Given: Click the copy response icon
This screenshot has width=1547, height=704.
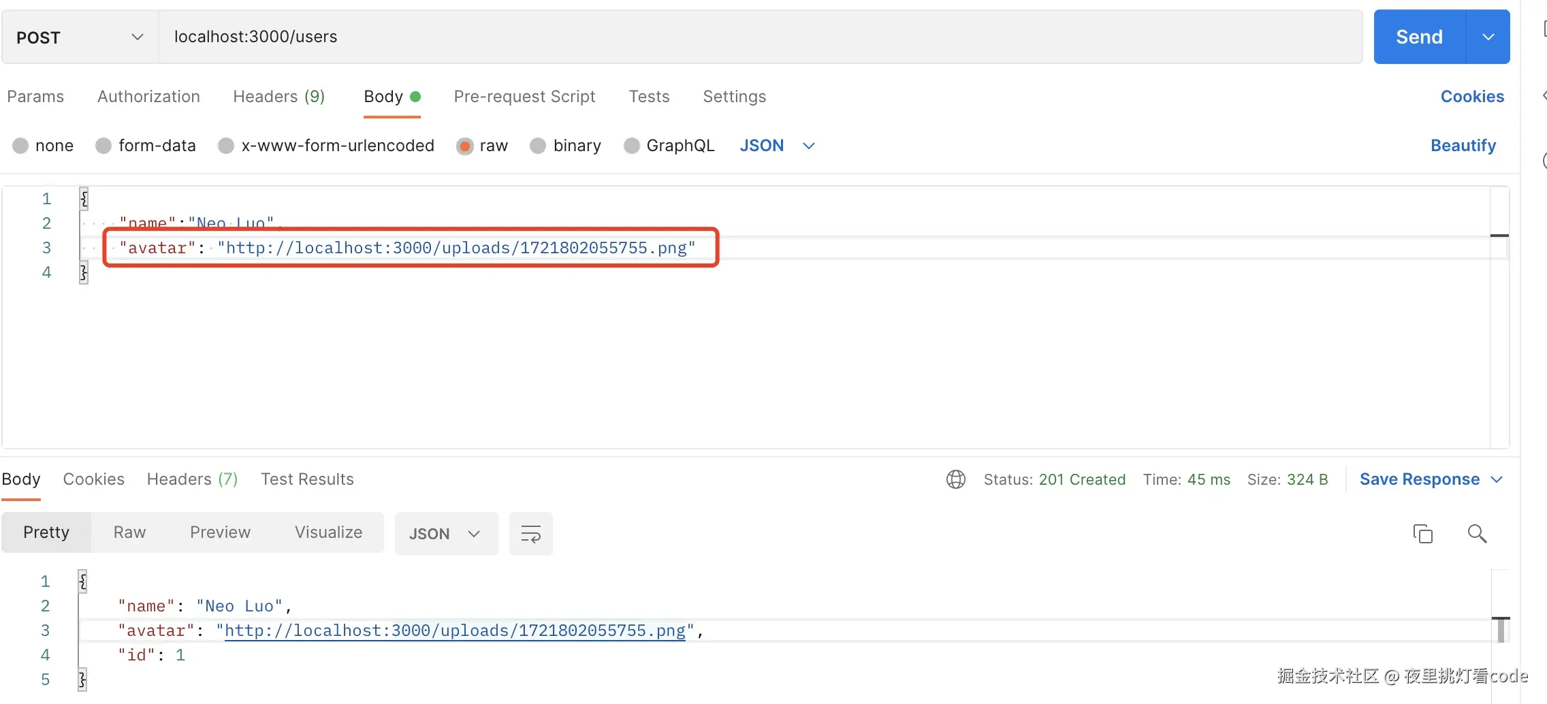Looking at the screenshot, I should 1423,534.
